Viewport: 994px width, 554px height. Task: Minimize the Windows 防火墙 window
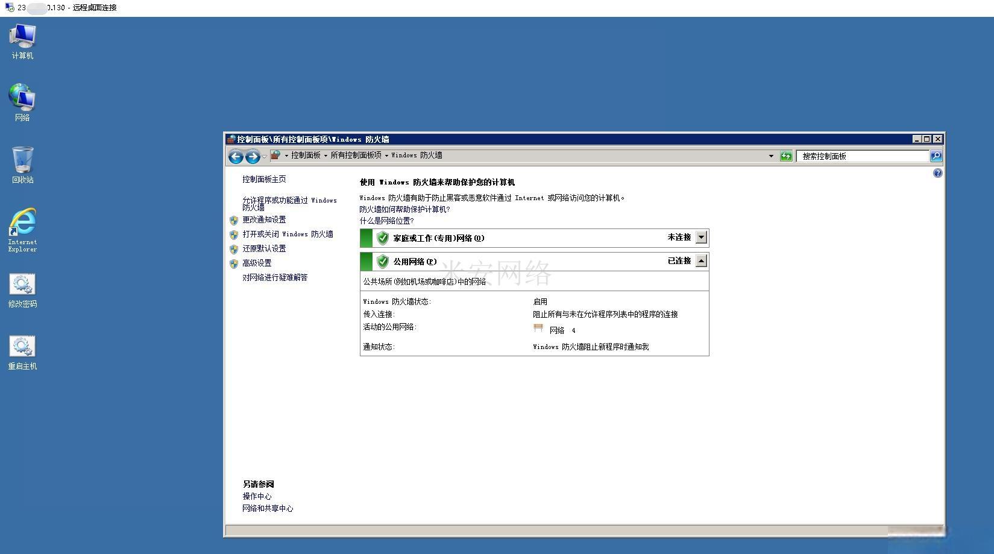[x=917, y=139]
